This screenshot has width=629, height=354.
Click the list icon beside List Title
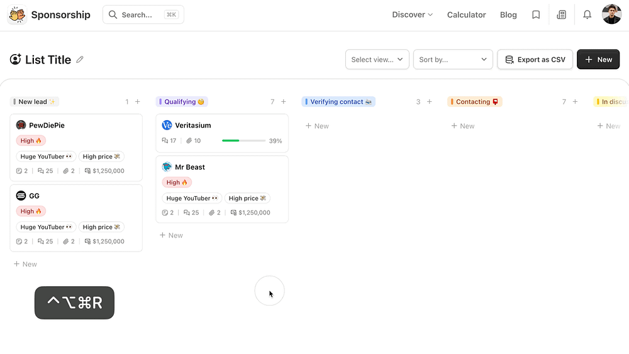coord(15,59)
